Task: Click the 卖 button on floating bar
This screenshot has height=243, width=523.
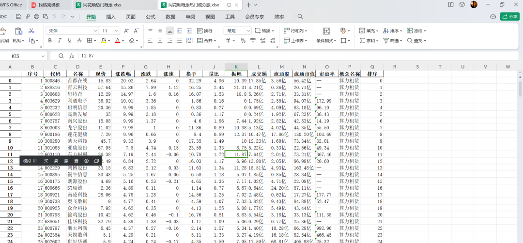Action: [x=56, y=161]
